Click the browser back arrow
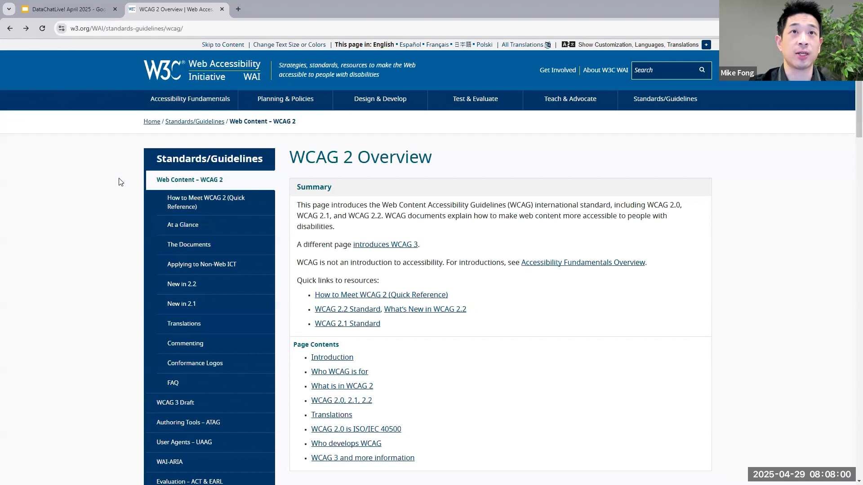The image size is (863, 485). (x=10, y=28)
